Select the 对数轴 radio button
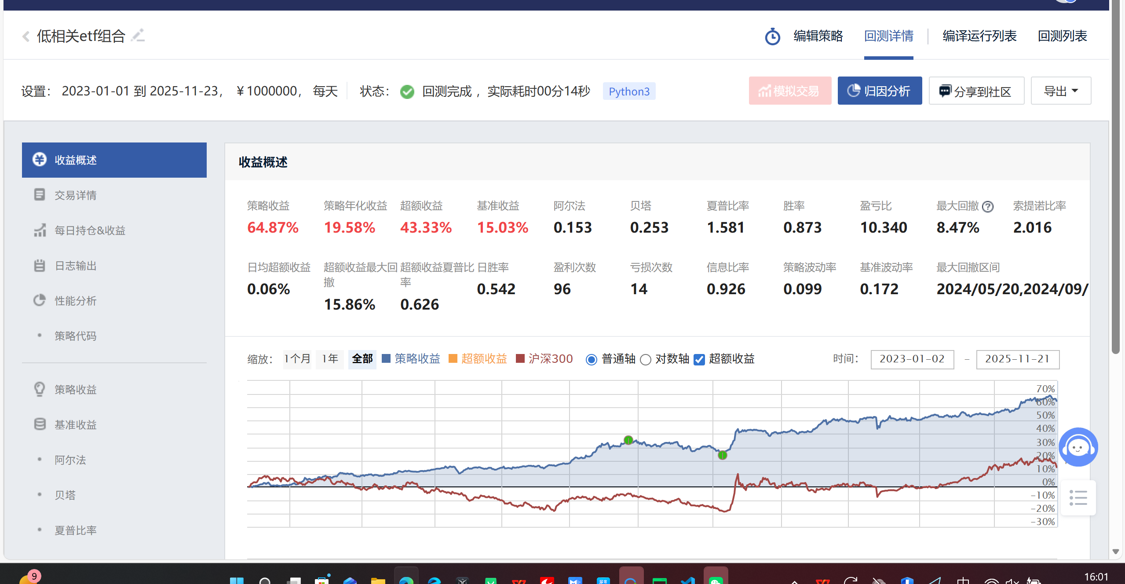The height and width of the screenshot is (584, 1125). 646,360
